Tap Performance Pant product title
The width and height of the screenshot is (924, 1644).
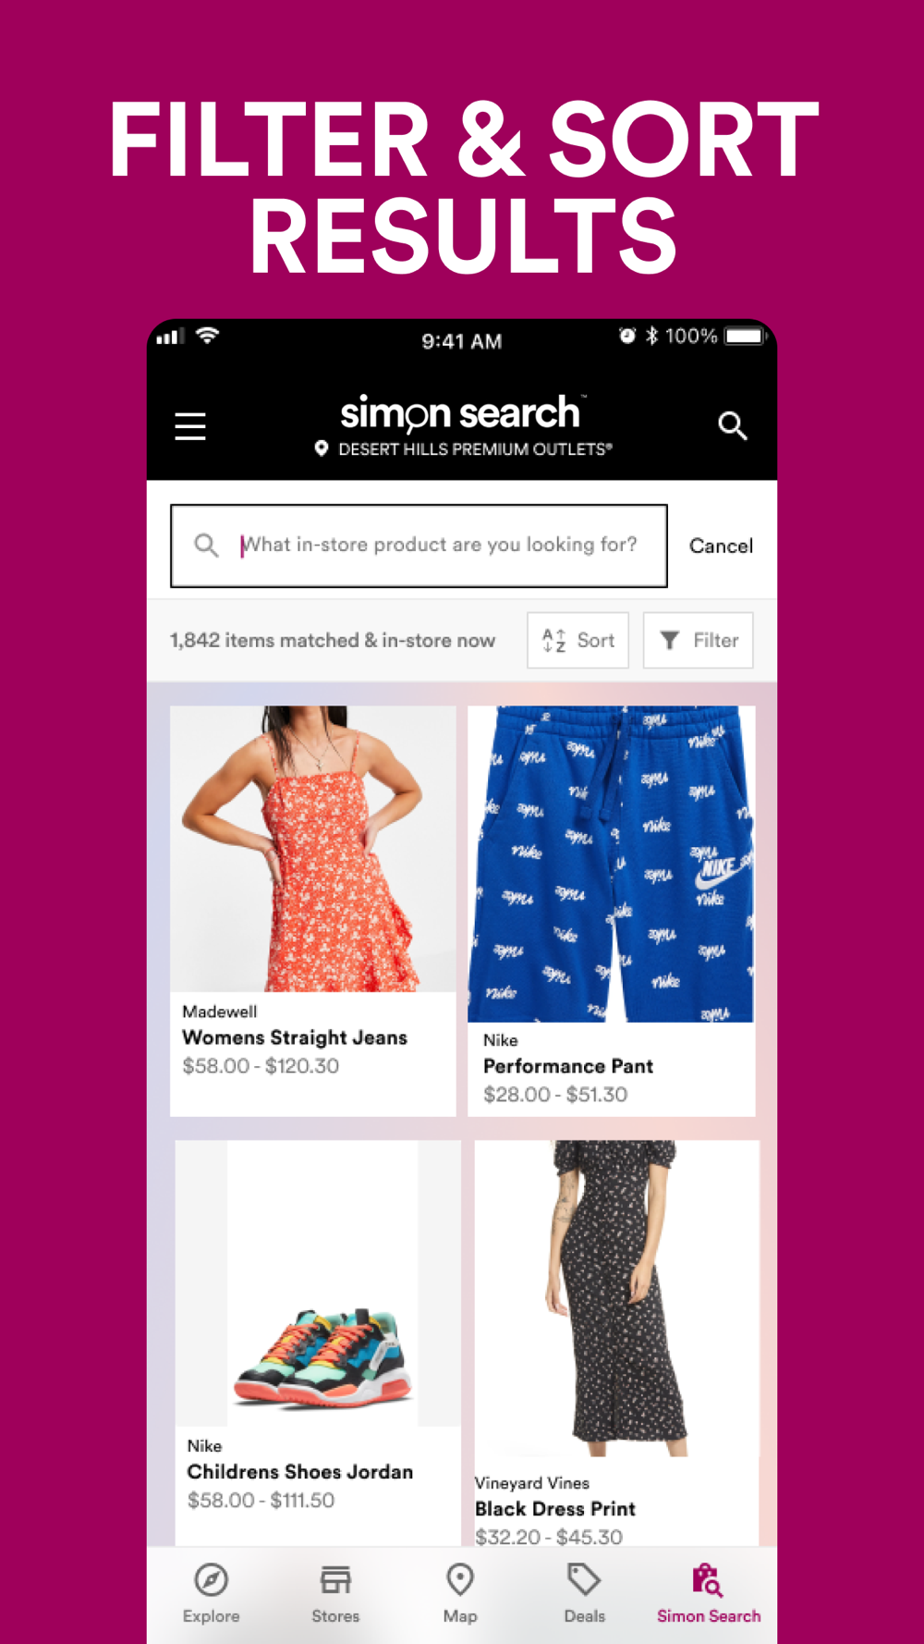(x=567, y=1066)
